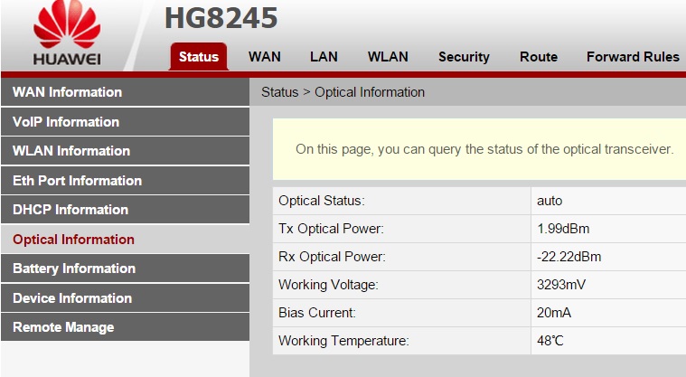
Task: Open the Security tab
Action: click(x=464, y=56)
